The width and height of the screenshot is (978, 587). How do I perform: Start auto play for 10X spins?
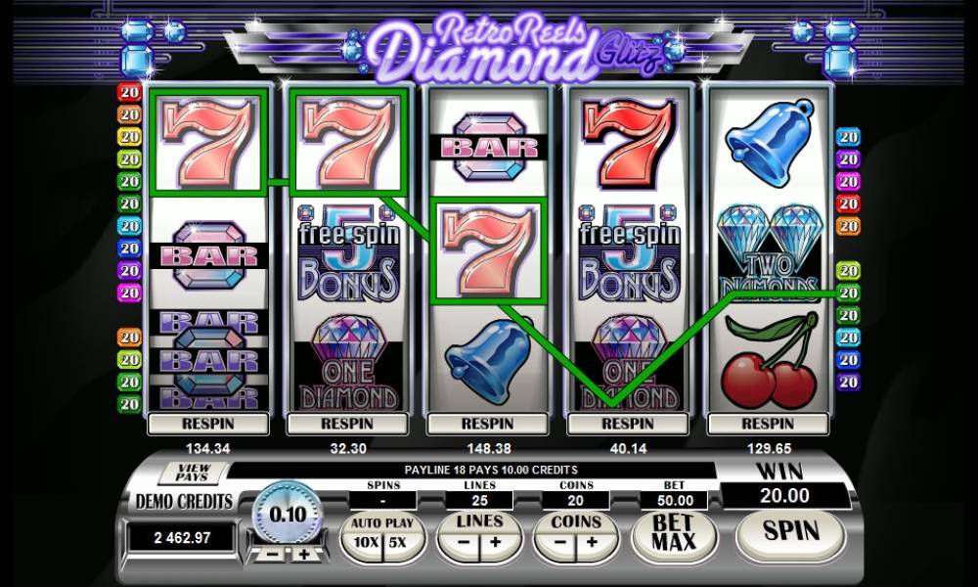364,543
